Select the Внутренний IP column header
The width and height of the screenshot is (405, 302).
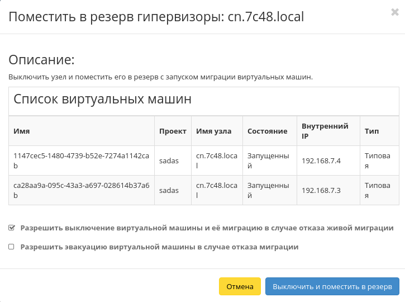(325, 131)
